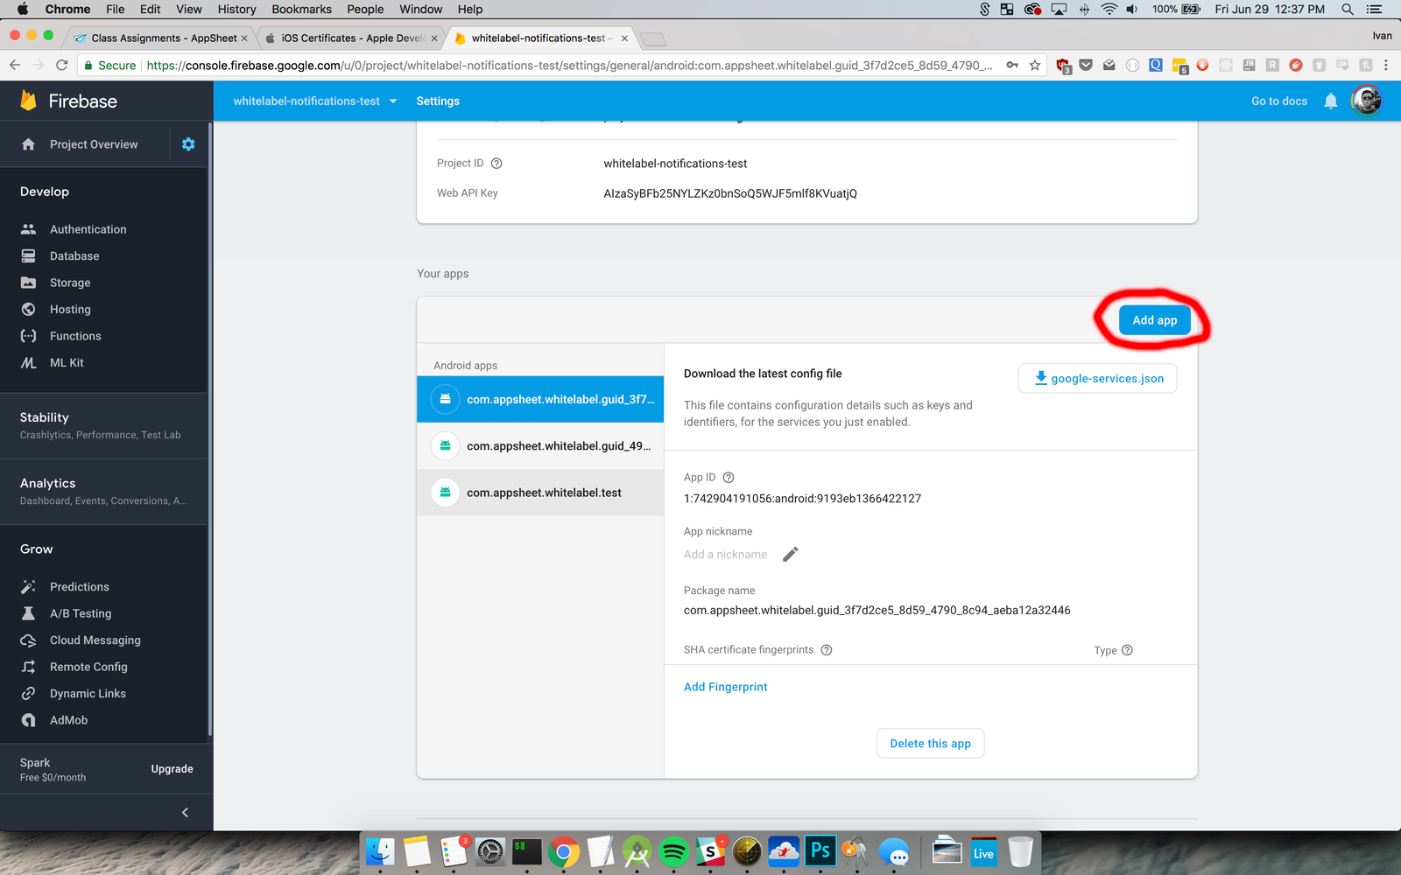Bookmark page with star icon
The height and width of the screenshot is (875, 1401).
coord(1035,65)
